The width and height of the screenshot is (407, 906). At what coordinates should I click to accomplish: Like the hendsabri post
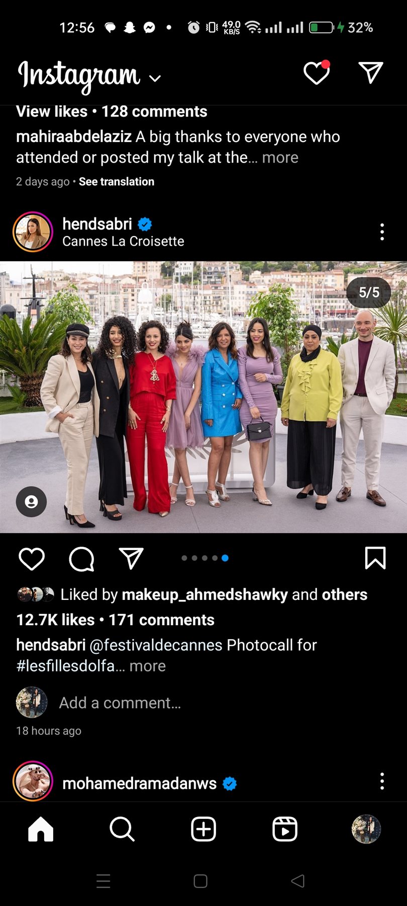click(x=32, y=559)
